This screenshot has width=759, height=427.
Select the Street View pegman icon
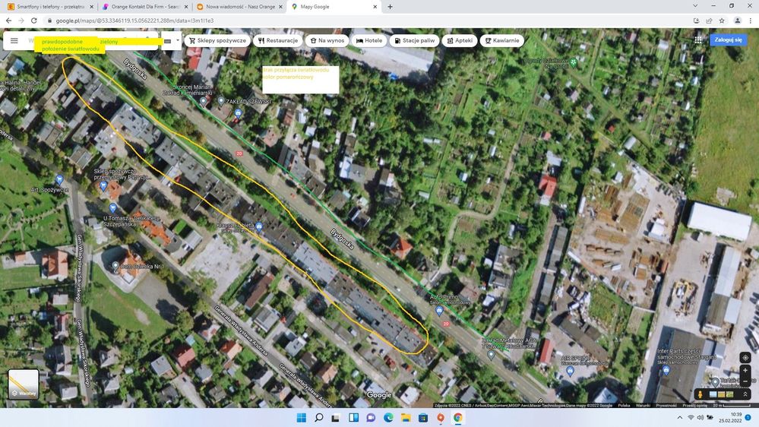point(700,394)
